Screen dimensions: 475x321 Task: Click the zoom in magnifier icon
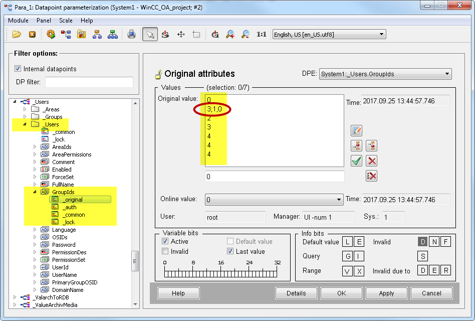(x=230, y=35)
